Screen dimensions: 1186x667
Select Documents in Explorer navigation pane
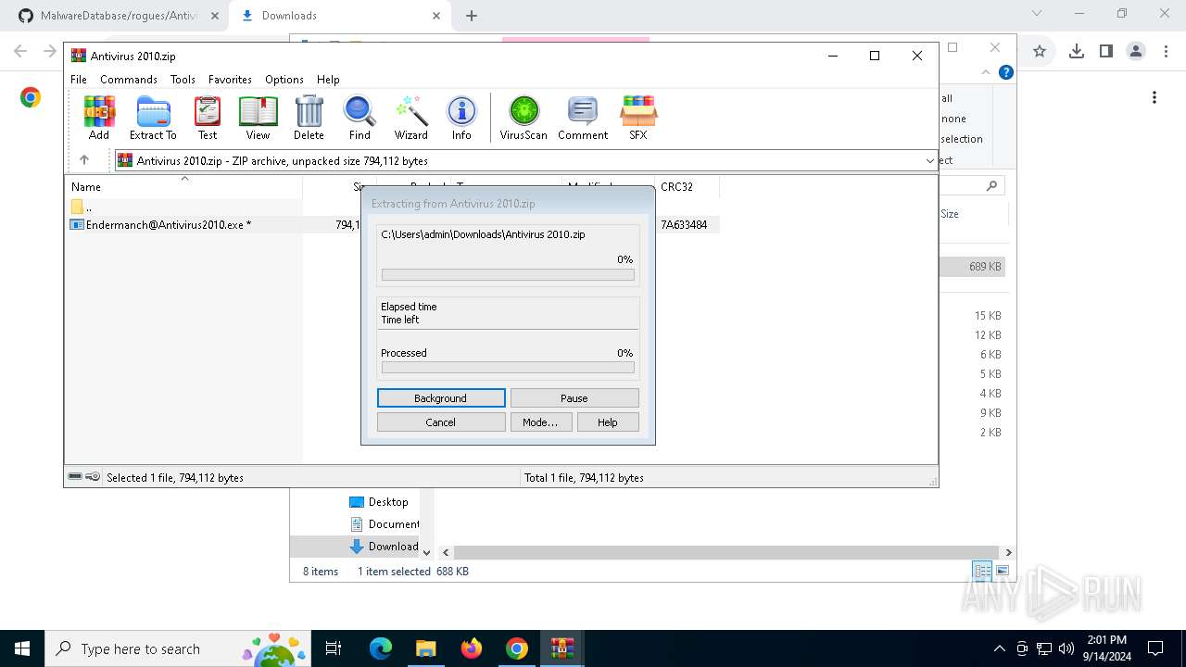pos(385,524)
